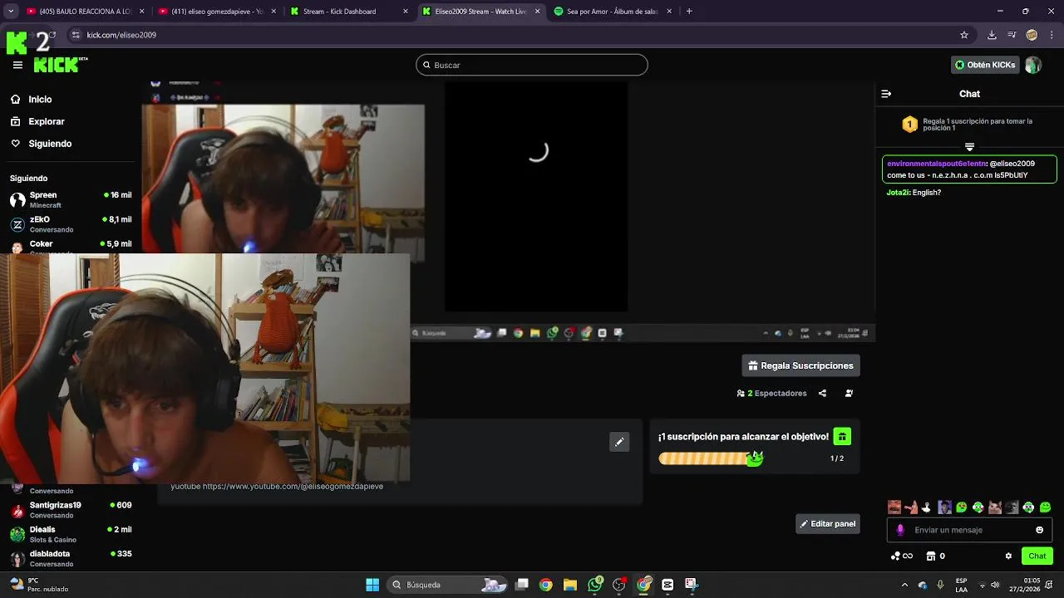
Task: Click the shop icon under chat input
Action: [x=931, y=556]
